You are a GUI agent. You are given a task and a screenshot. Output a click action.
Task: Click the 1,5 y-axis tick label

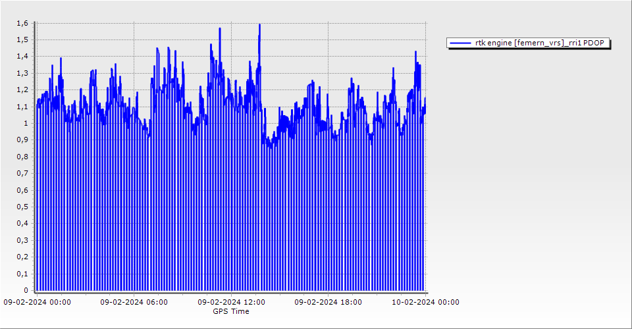pyautogui.click(x=22, y=39)
